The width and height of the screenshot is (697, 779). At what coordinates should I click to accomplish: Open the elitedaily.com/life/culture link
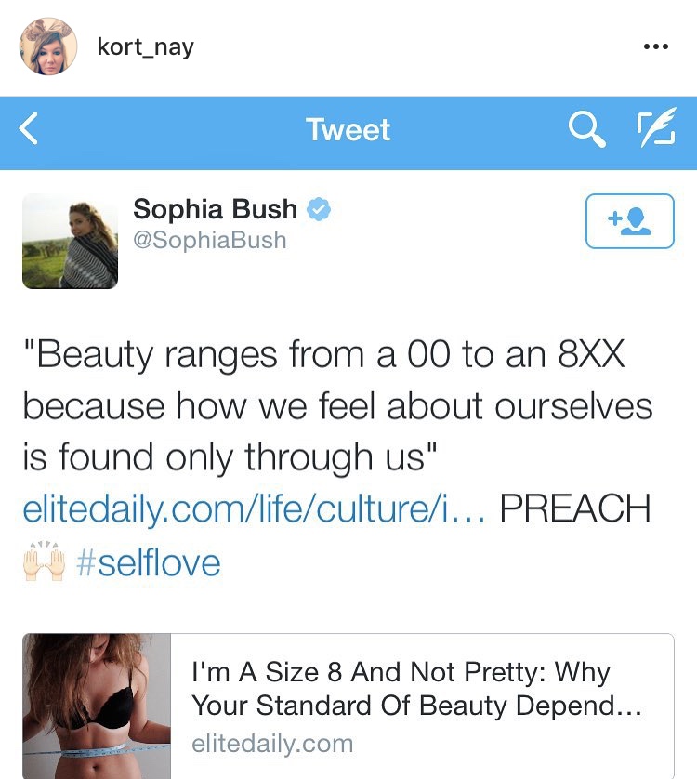254,509
